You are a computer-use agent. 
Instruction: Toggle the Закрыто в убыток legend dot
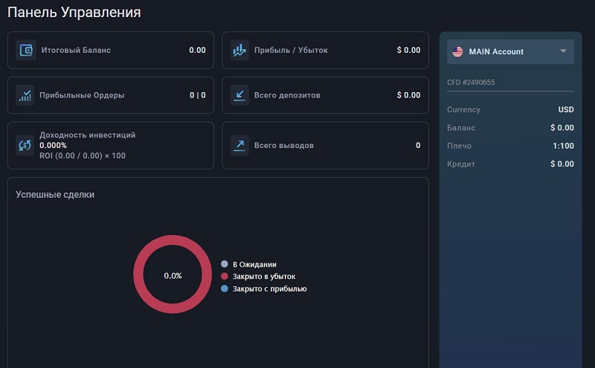[225, 277]
